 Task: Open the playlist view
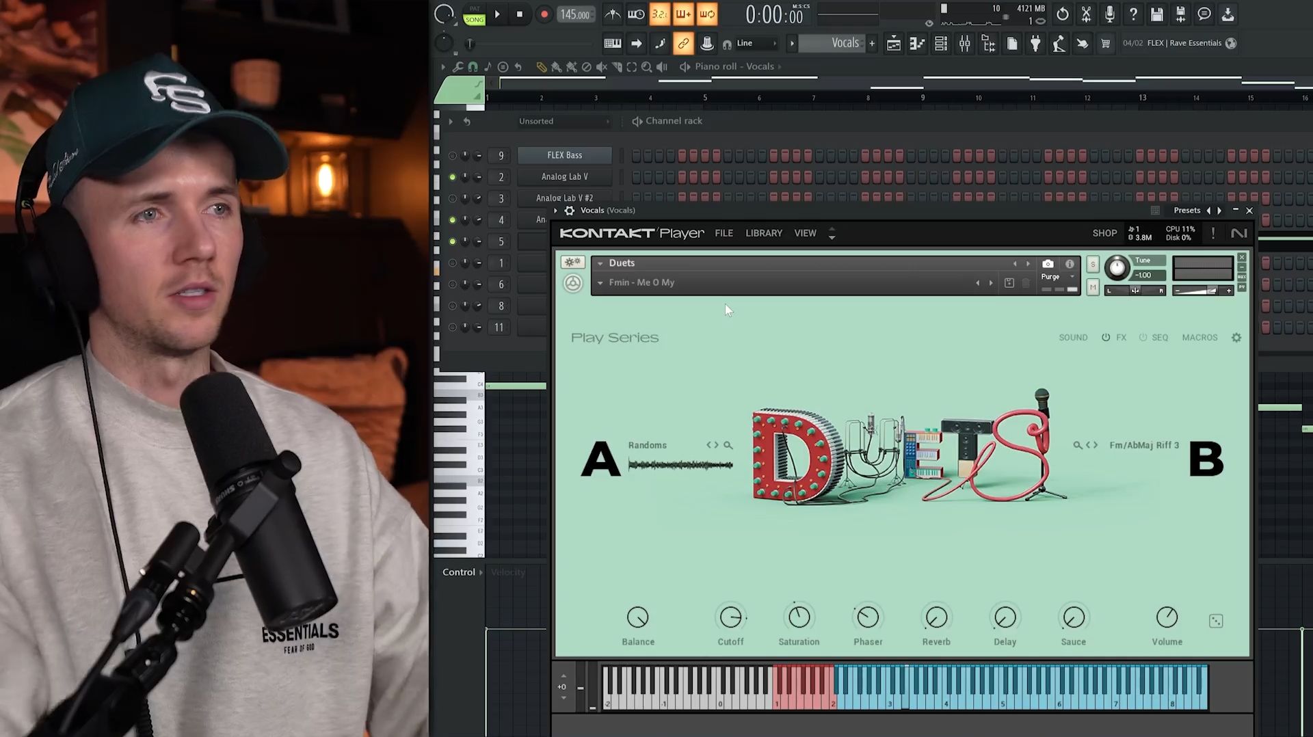pyautogui.click(x=894, y=44)
